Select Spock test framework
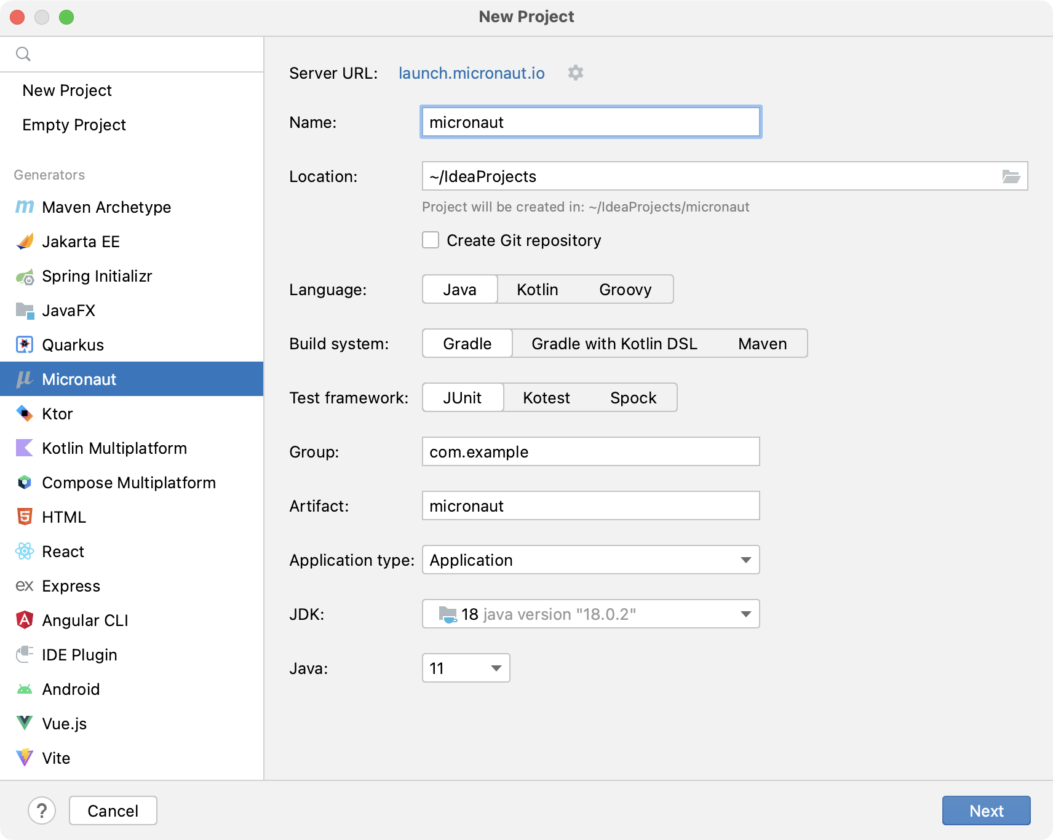The image size is (1053, 840). pyautogui.click(x=634, y=397)
